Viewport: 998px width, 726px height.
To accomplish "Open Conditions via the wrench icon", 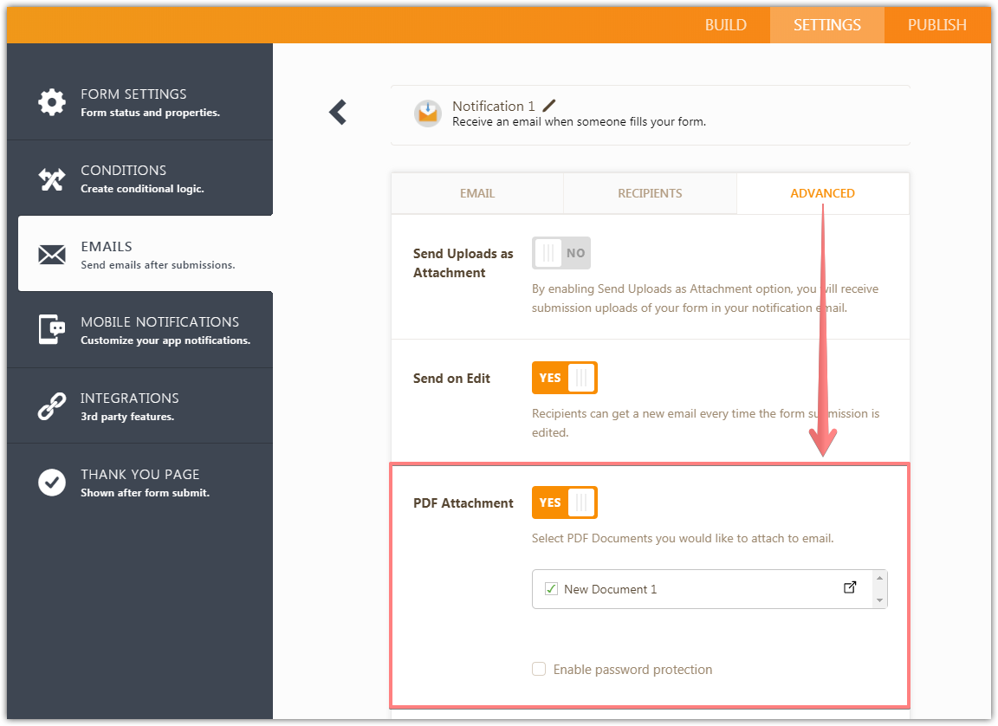I will click(x=52, y=178).
